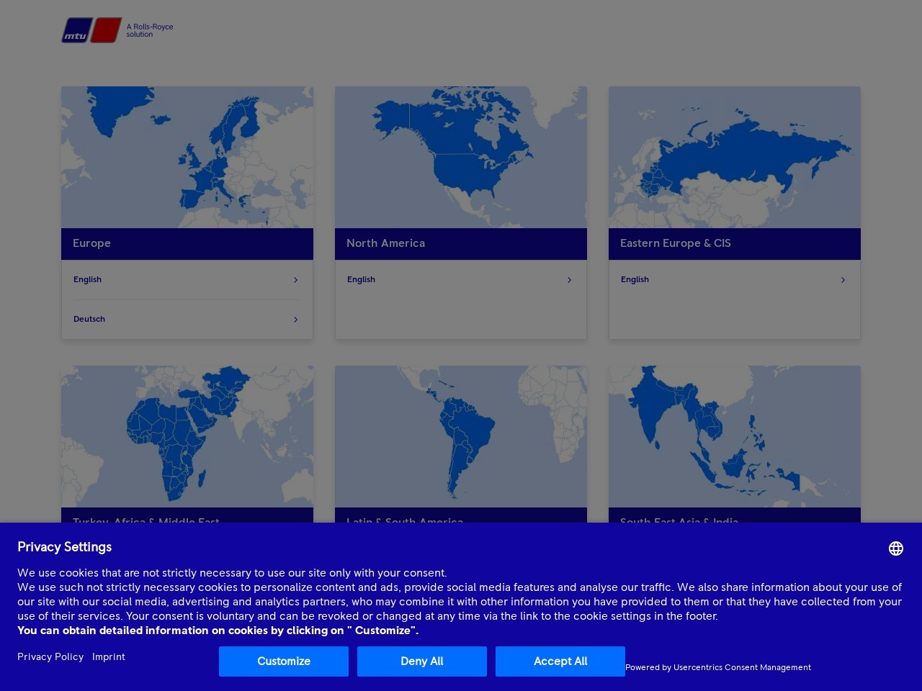Select the Europe map thumbnail
922x691 pixels.
coord(187,157)
